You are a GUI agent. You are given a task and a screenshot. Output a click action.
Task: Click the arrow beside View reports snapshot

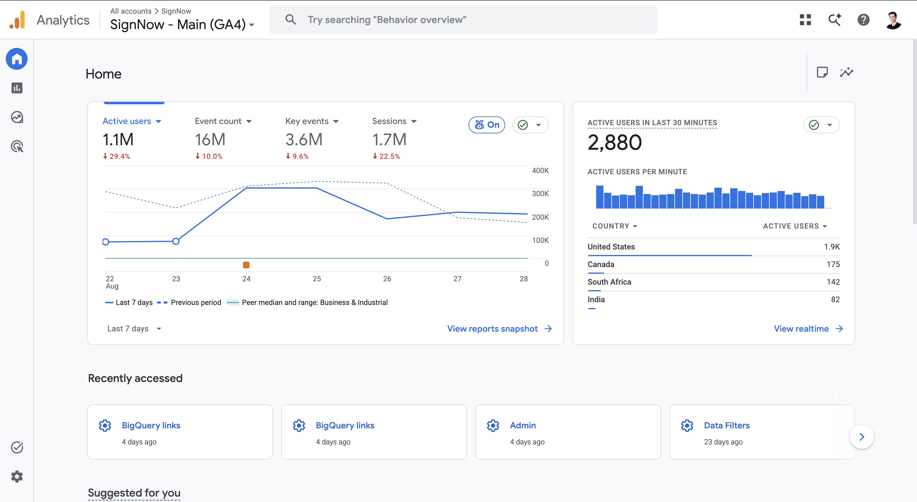tap(548, 329)
